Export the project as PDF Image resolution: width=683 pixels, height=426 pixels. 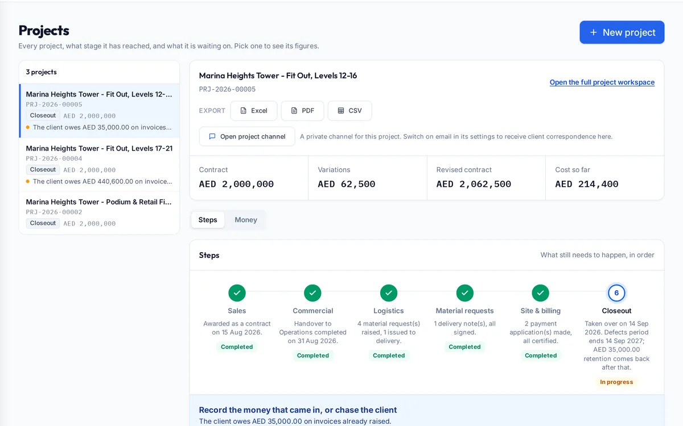point(303,111)
